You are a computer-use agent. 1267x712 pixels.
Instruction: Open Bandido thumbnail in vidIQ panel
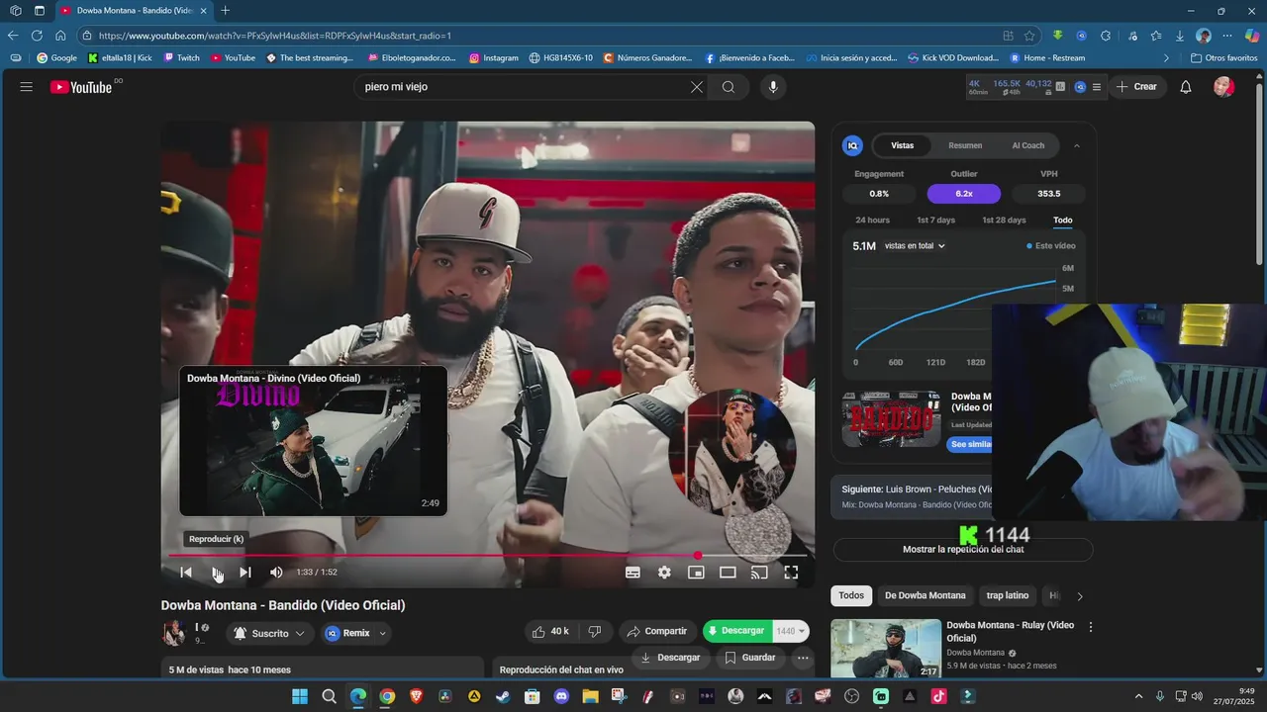click(892, 419)
